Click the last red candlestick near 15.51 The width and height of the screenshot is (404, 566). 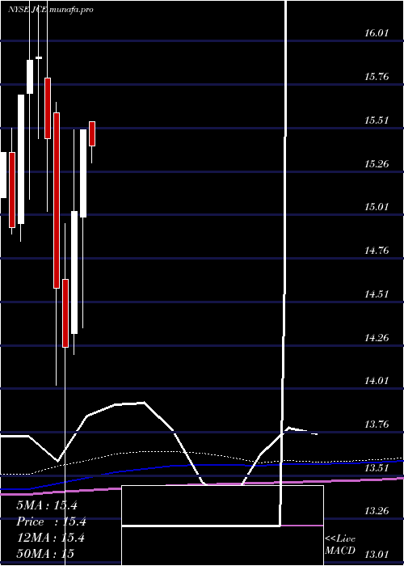[x=92, y=133]
